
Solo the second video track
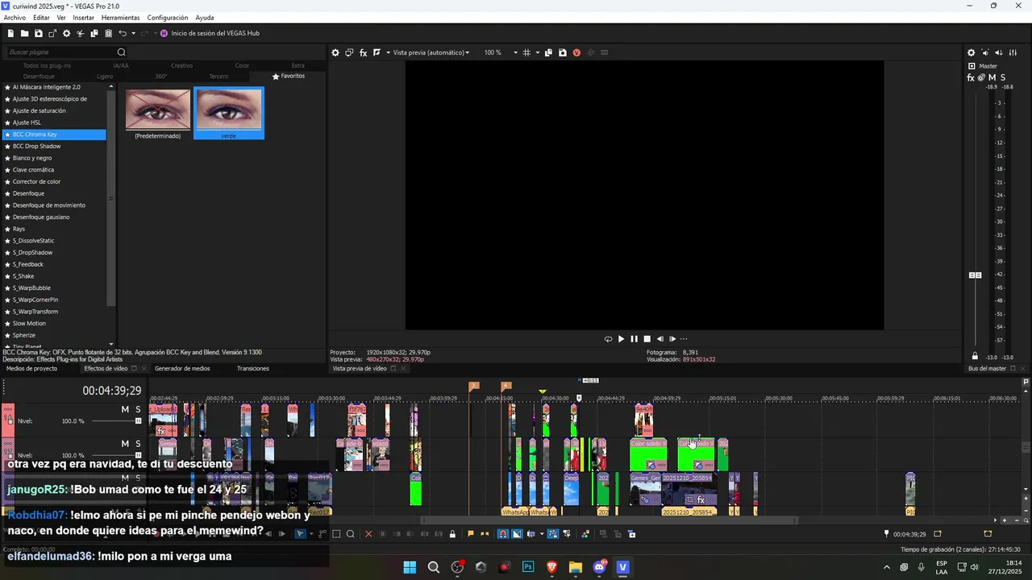pyautogui.click(x=138, y=444)
